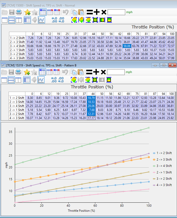The width and height of the screenshot is (177, 218).
Task: Click the 36.81 cell in the Pattern B table
Action: tap(170, 106)
